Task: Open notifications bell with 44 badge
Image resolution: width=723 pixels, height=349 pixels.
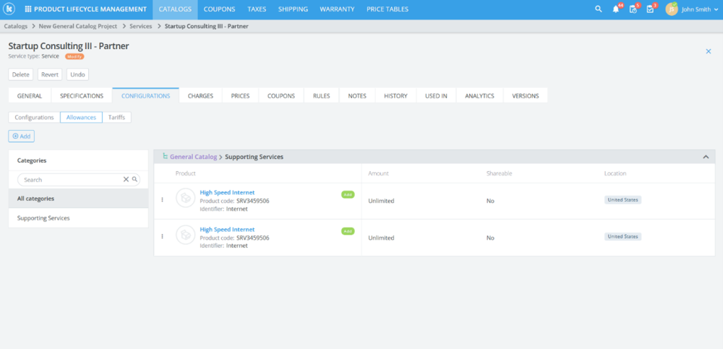Action: [616, 9]
